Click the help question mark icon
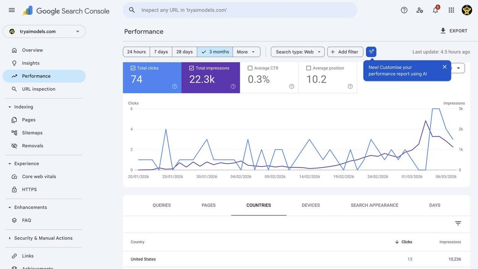 click(x=404, y=10)
